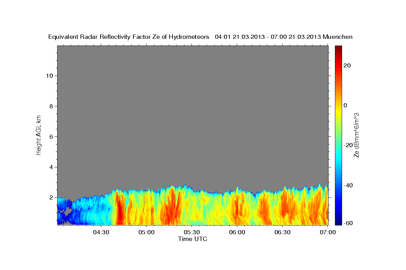The height and width of the screenshot is (270, 406).
Task: Pick the dark red top of the colorbar
Action: pos(338,48)
